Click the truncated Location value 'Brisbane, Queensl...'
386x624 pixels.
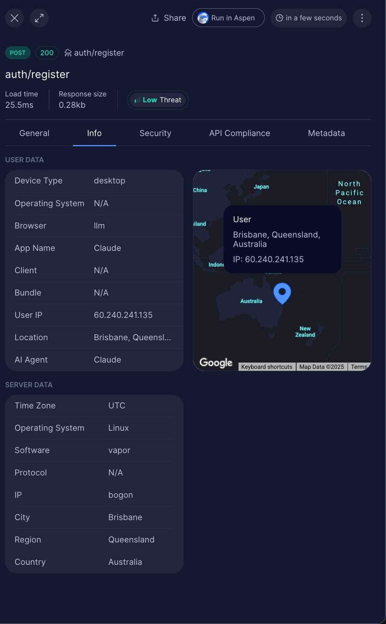(133, 337)
